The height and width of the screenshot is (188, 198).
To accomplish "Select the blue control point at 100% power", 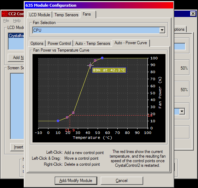I will click(102, 58).
